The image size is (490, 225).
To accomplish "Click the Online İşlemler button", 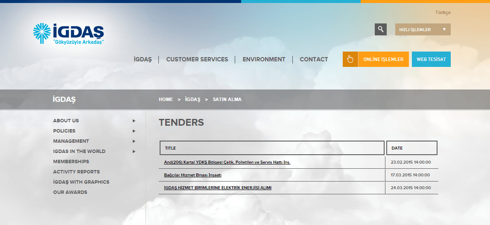I will tap(383, 59).
